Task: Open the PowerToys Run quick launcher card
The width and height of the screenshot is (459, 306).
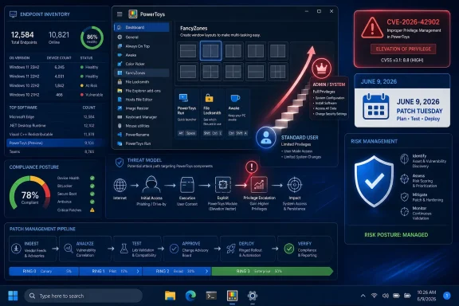Action: (x=186, y=114)
